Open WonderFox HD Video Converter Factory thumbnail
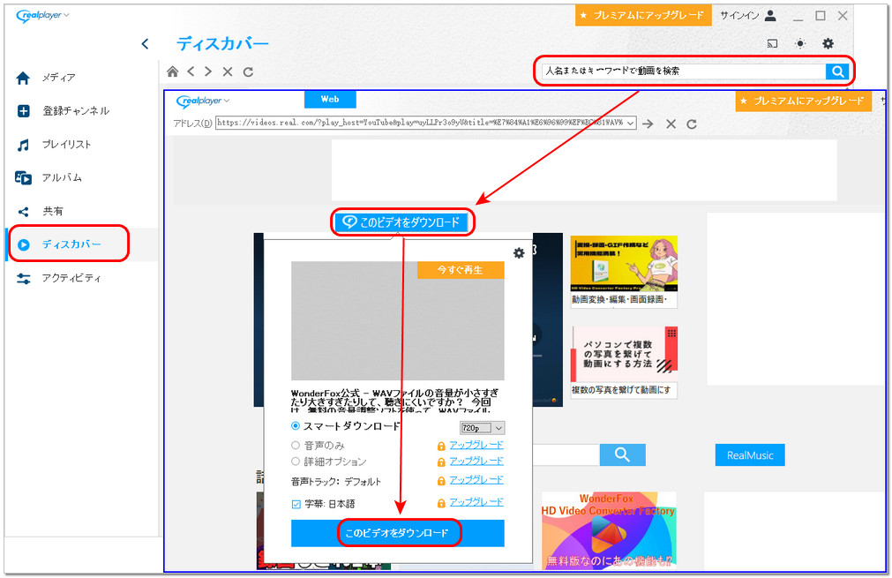Screen dimensions: 892x578 [609, 530]
